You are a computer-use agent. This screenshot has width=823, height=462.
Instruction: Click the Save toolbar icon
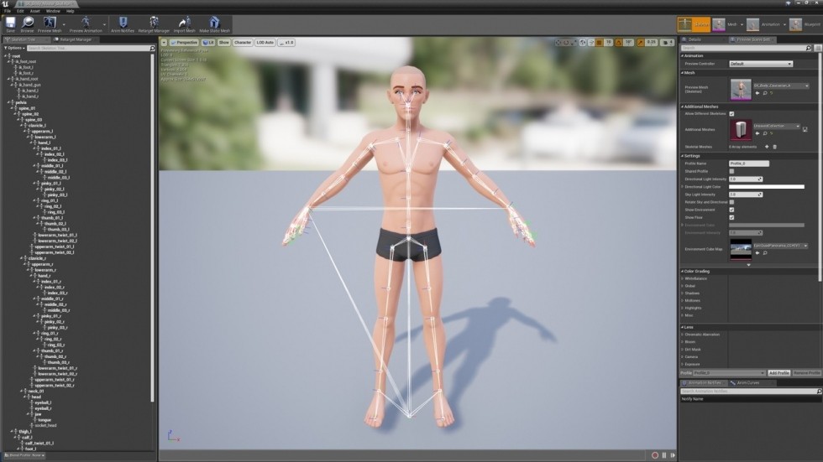pos(10,24)
